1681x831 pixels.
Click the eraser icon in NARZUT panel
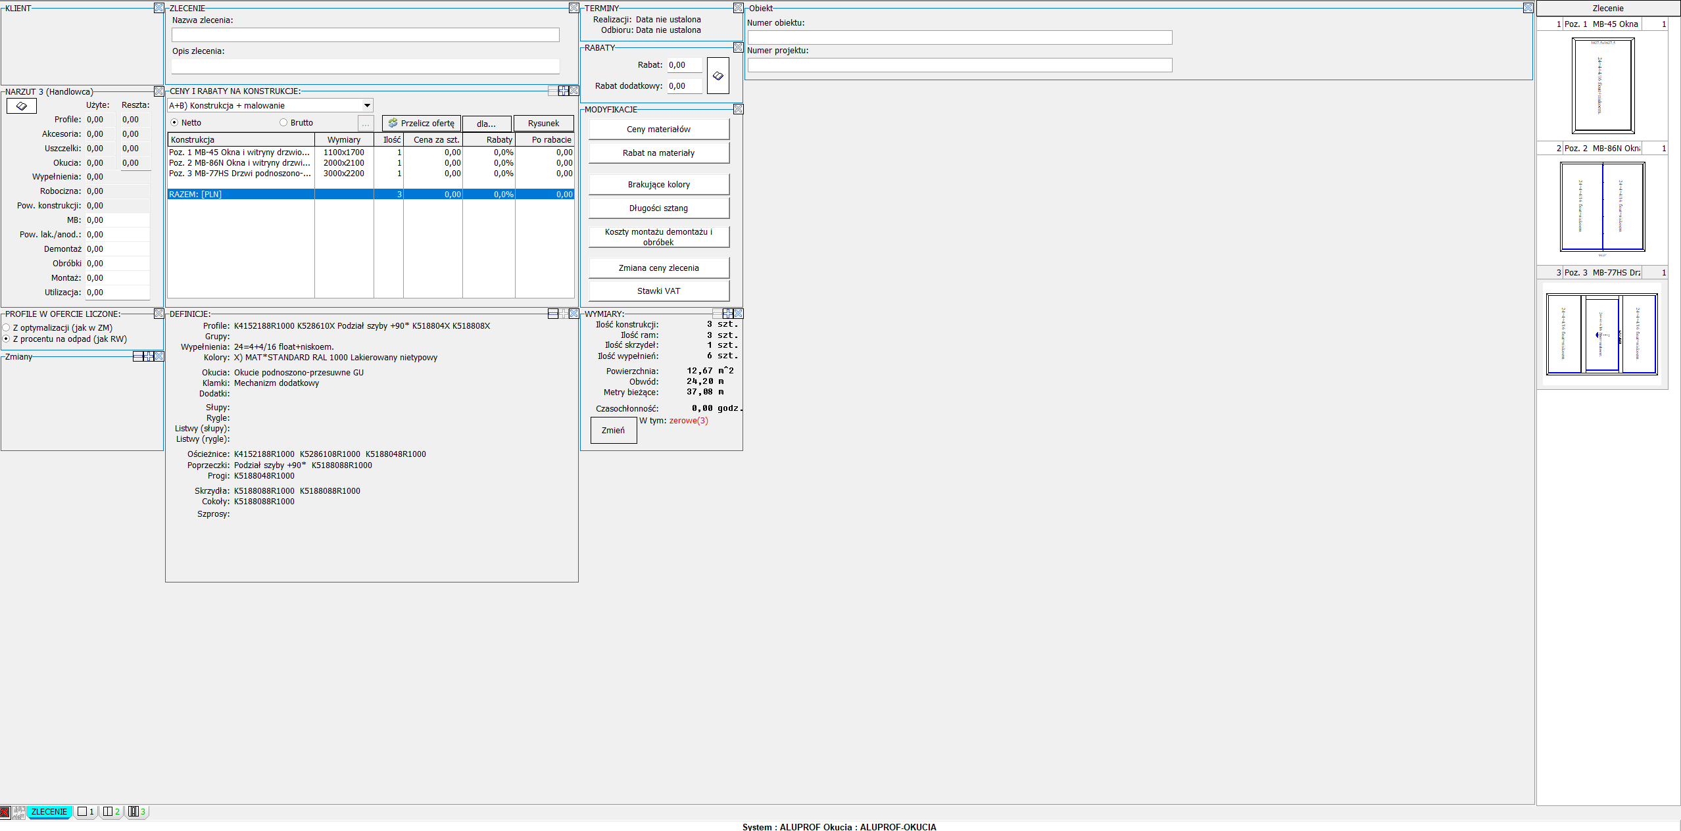pyautogui.click(x=22, y=106)
